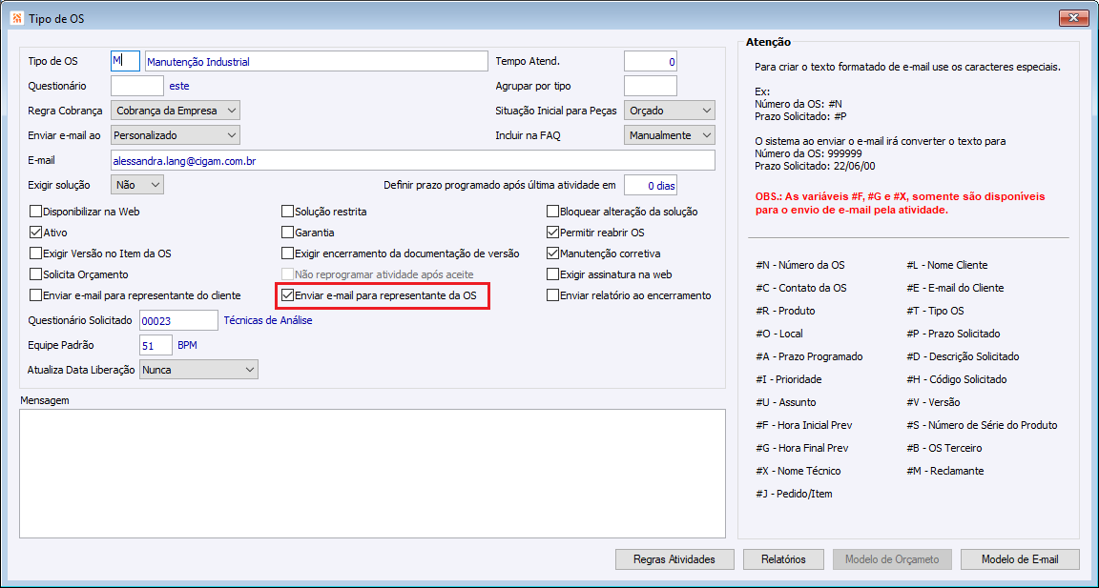Open Situação Inicial para Peças dropdown
The image size is (1099, 588).
click(x=670, y=110)
